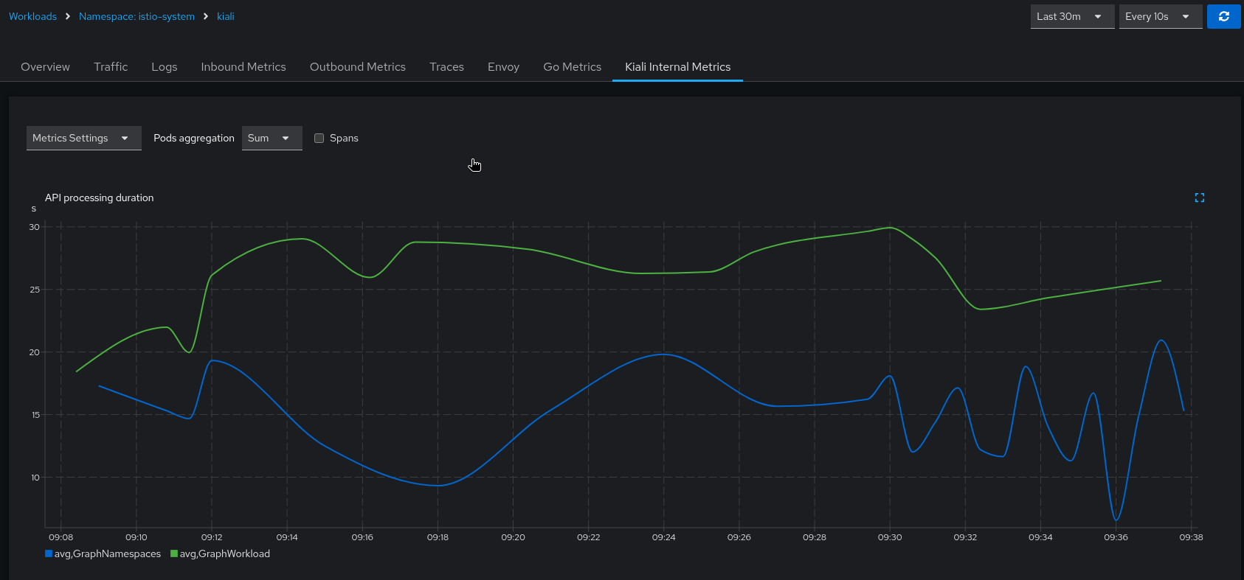
Task: Go to the Inbound Metrics tab
Action: [243, 66]
